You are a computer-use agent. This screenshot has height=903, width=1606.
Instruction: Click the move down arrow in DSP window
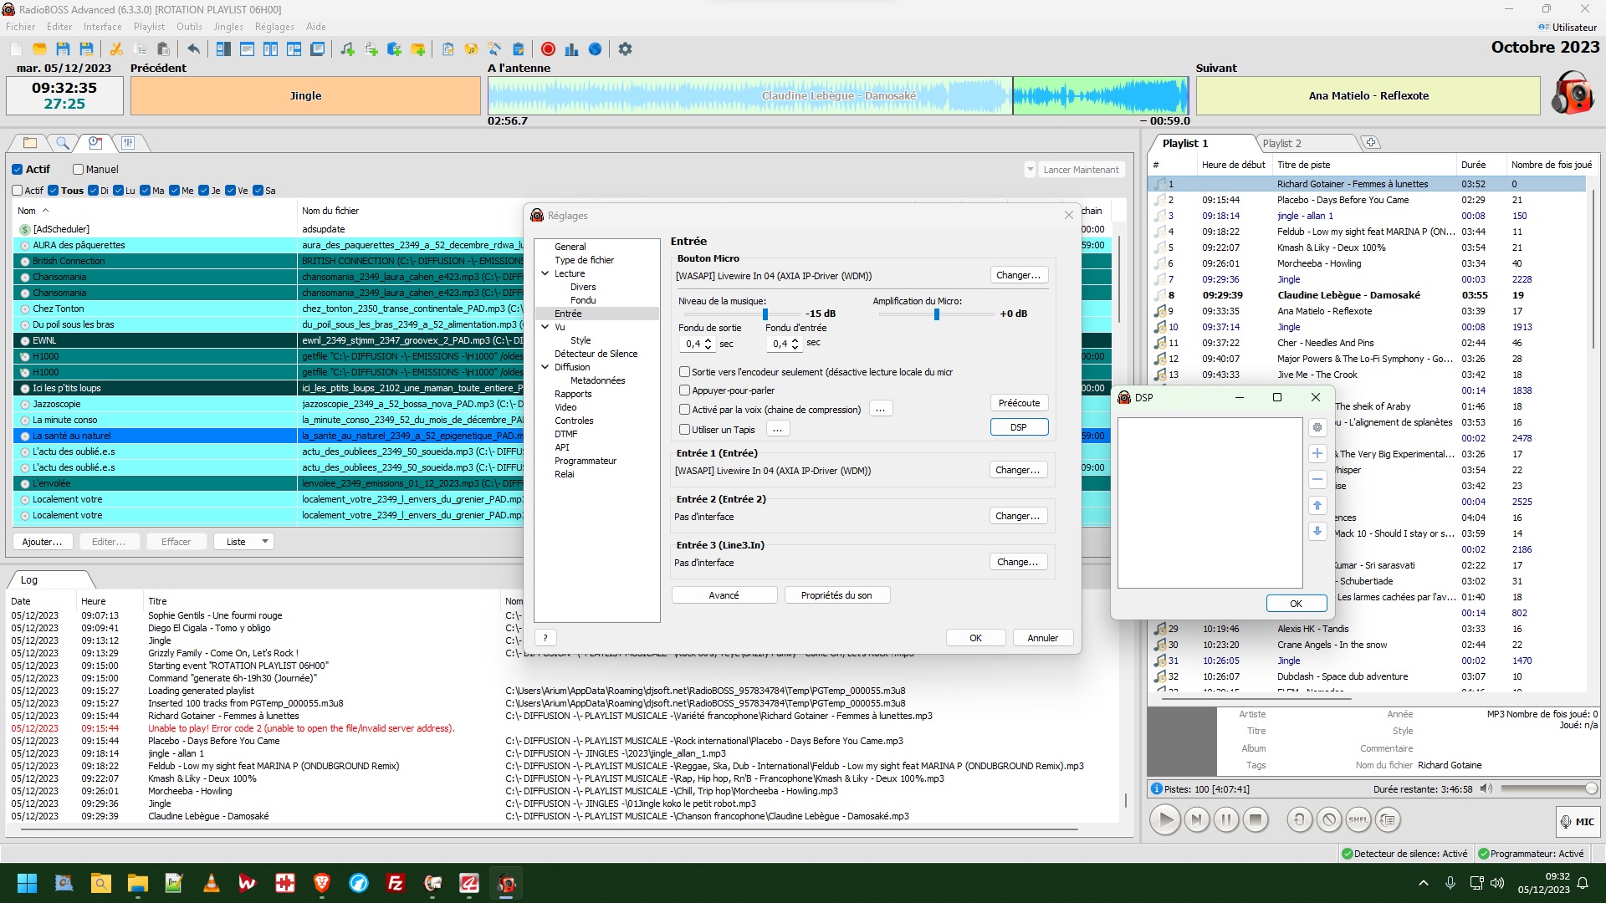[1317, 531]
